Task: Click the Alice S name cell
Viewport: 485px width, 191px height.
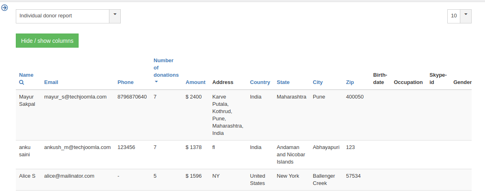Action: tap(27, 176)
